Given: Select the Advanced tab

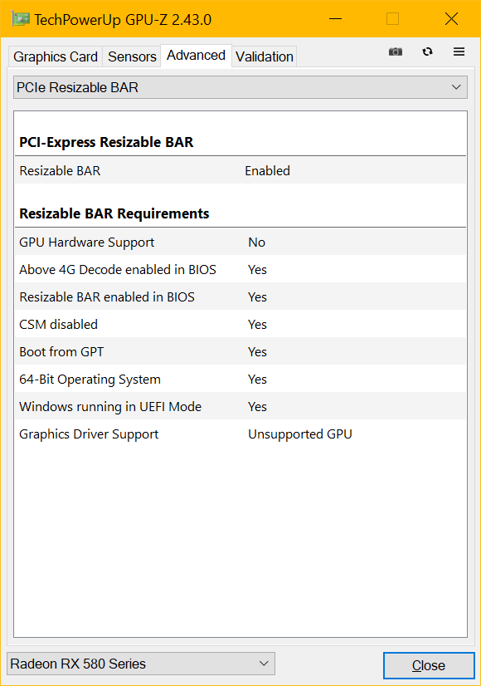Looking at the screenshot, I should (x=197, y=56).
